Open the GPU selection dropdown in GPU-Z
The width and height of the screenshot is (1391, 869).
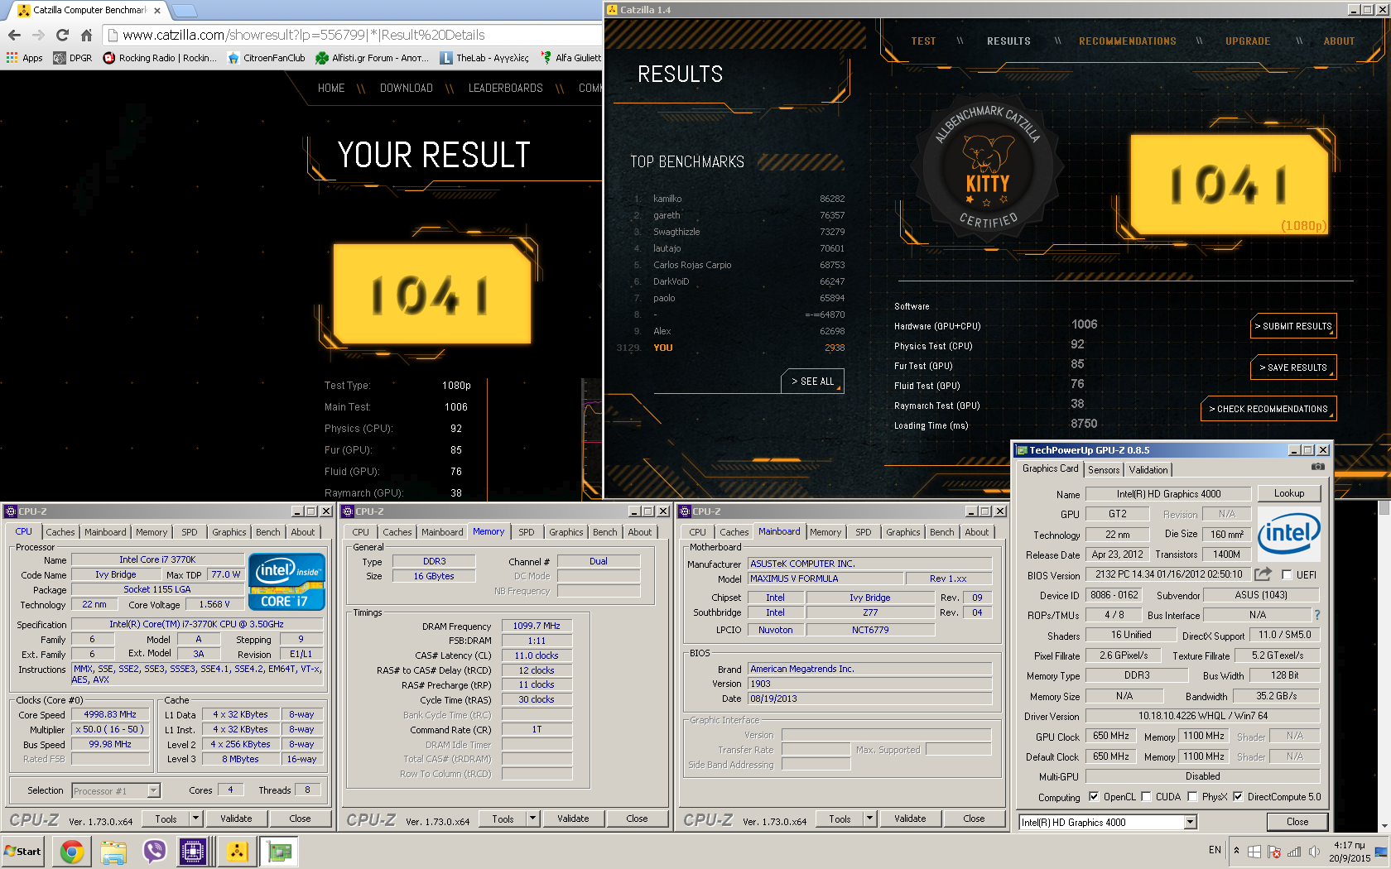pyautogui.click(x=1190, y=822)
